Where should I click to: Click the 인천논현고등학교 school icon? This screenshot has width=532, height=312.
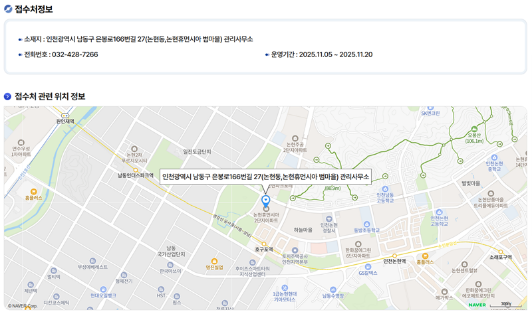click(x=439, y=212)
